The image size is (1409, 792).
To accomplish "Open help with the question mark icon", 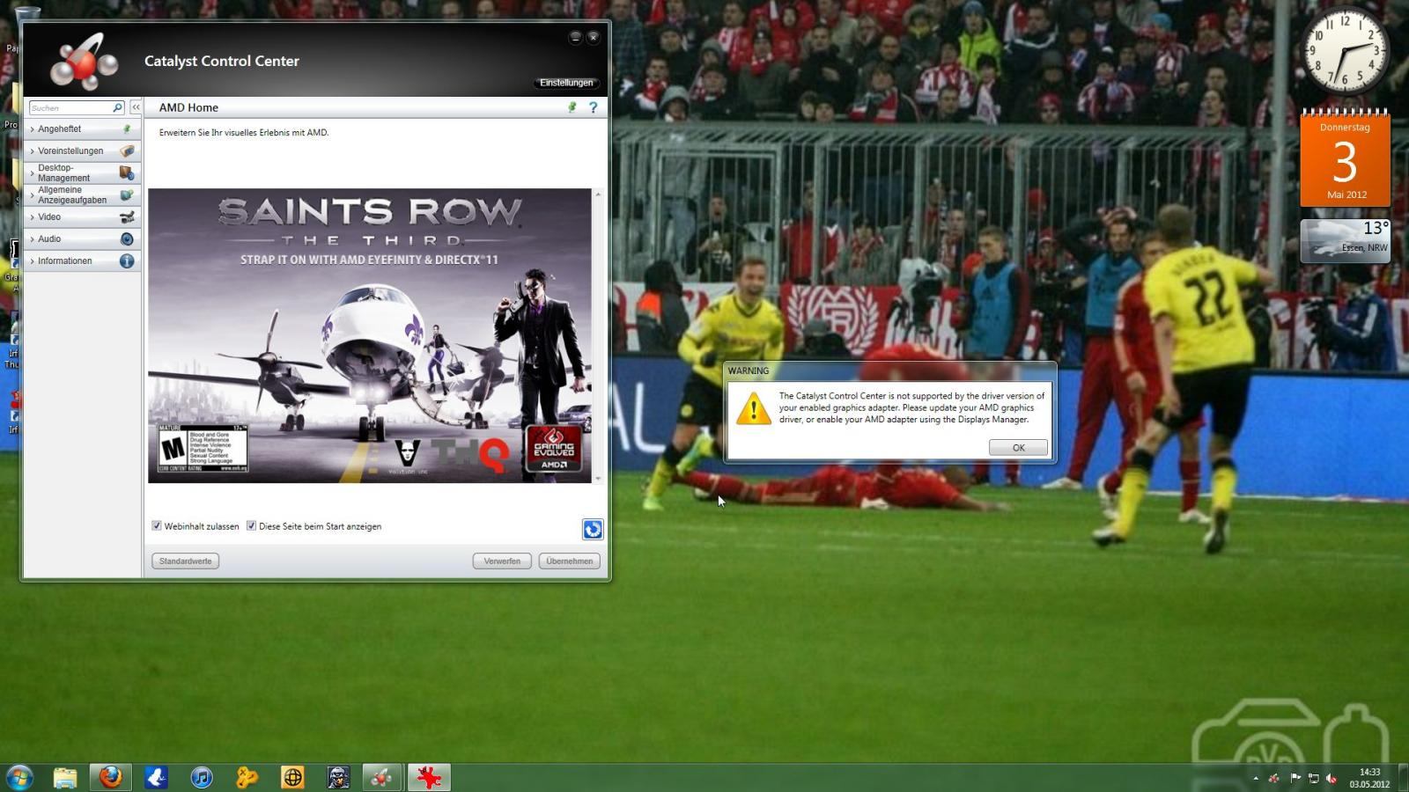I will [x=593, y=107].
